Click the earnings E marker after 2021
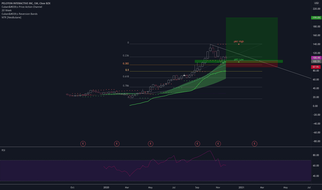 [254, 144]
